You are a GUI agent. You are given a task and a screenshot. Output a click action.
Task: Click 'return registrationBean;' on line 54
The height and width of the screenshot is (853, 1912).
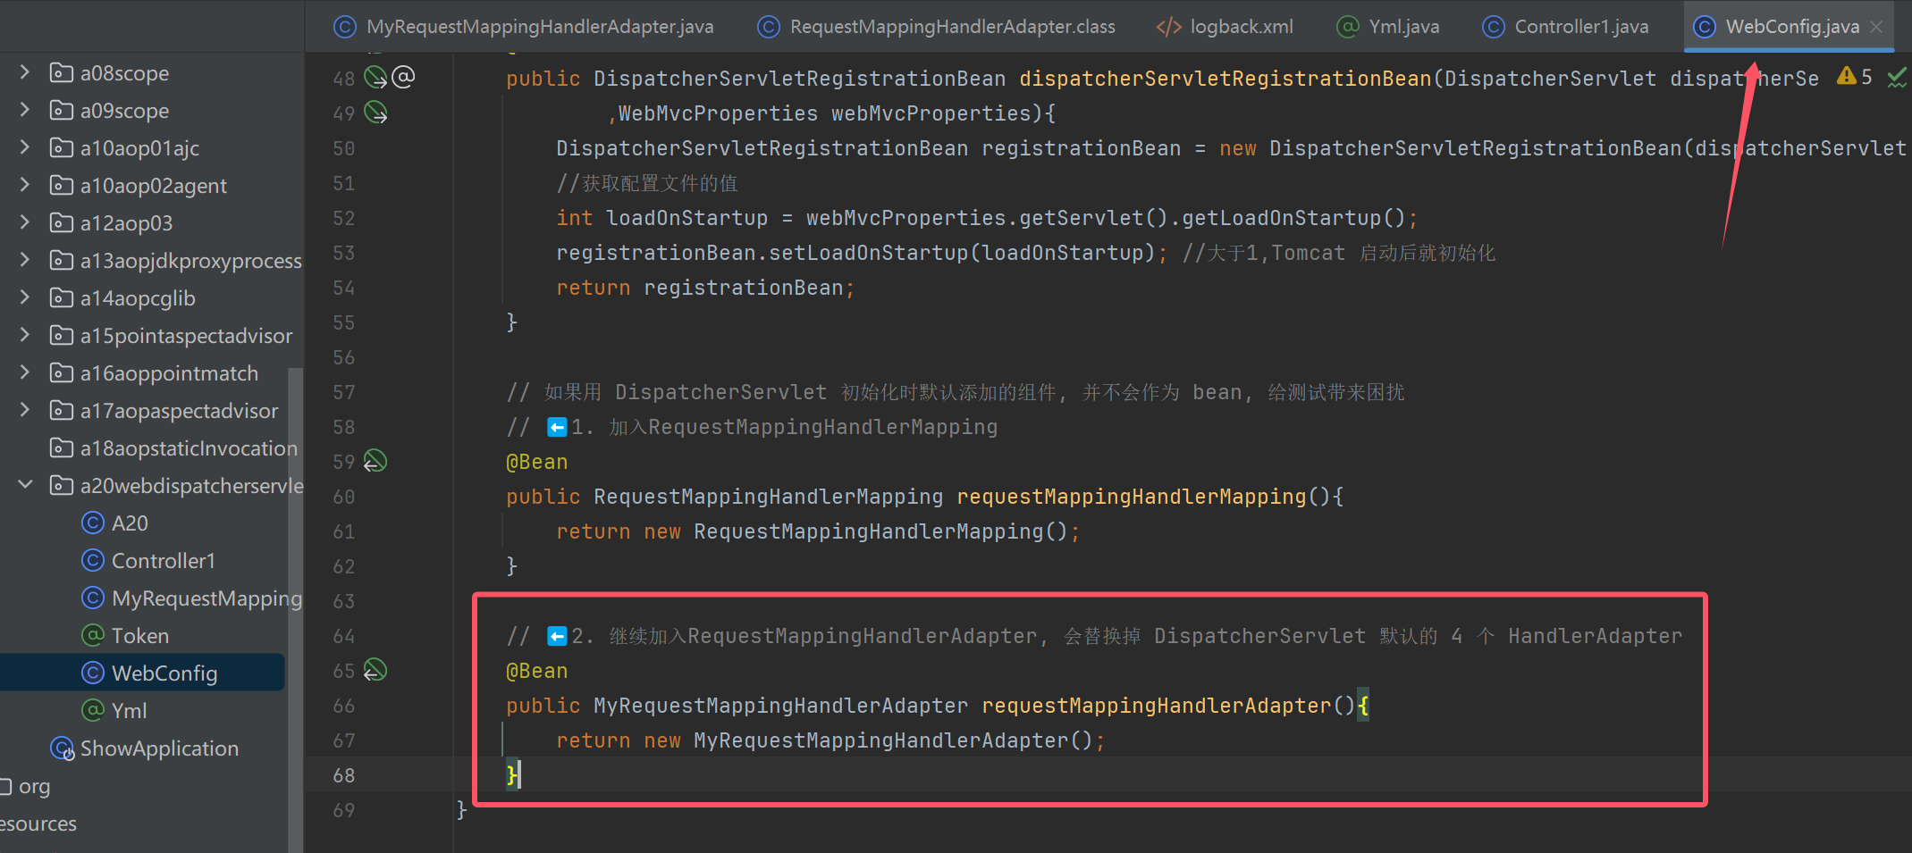click(705, 288)
